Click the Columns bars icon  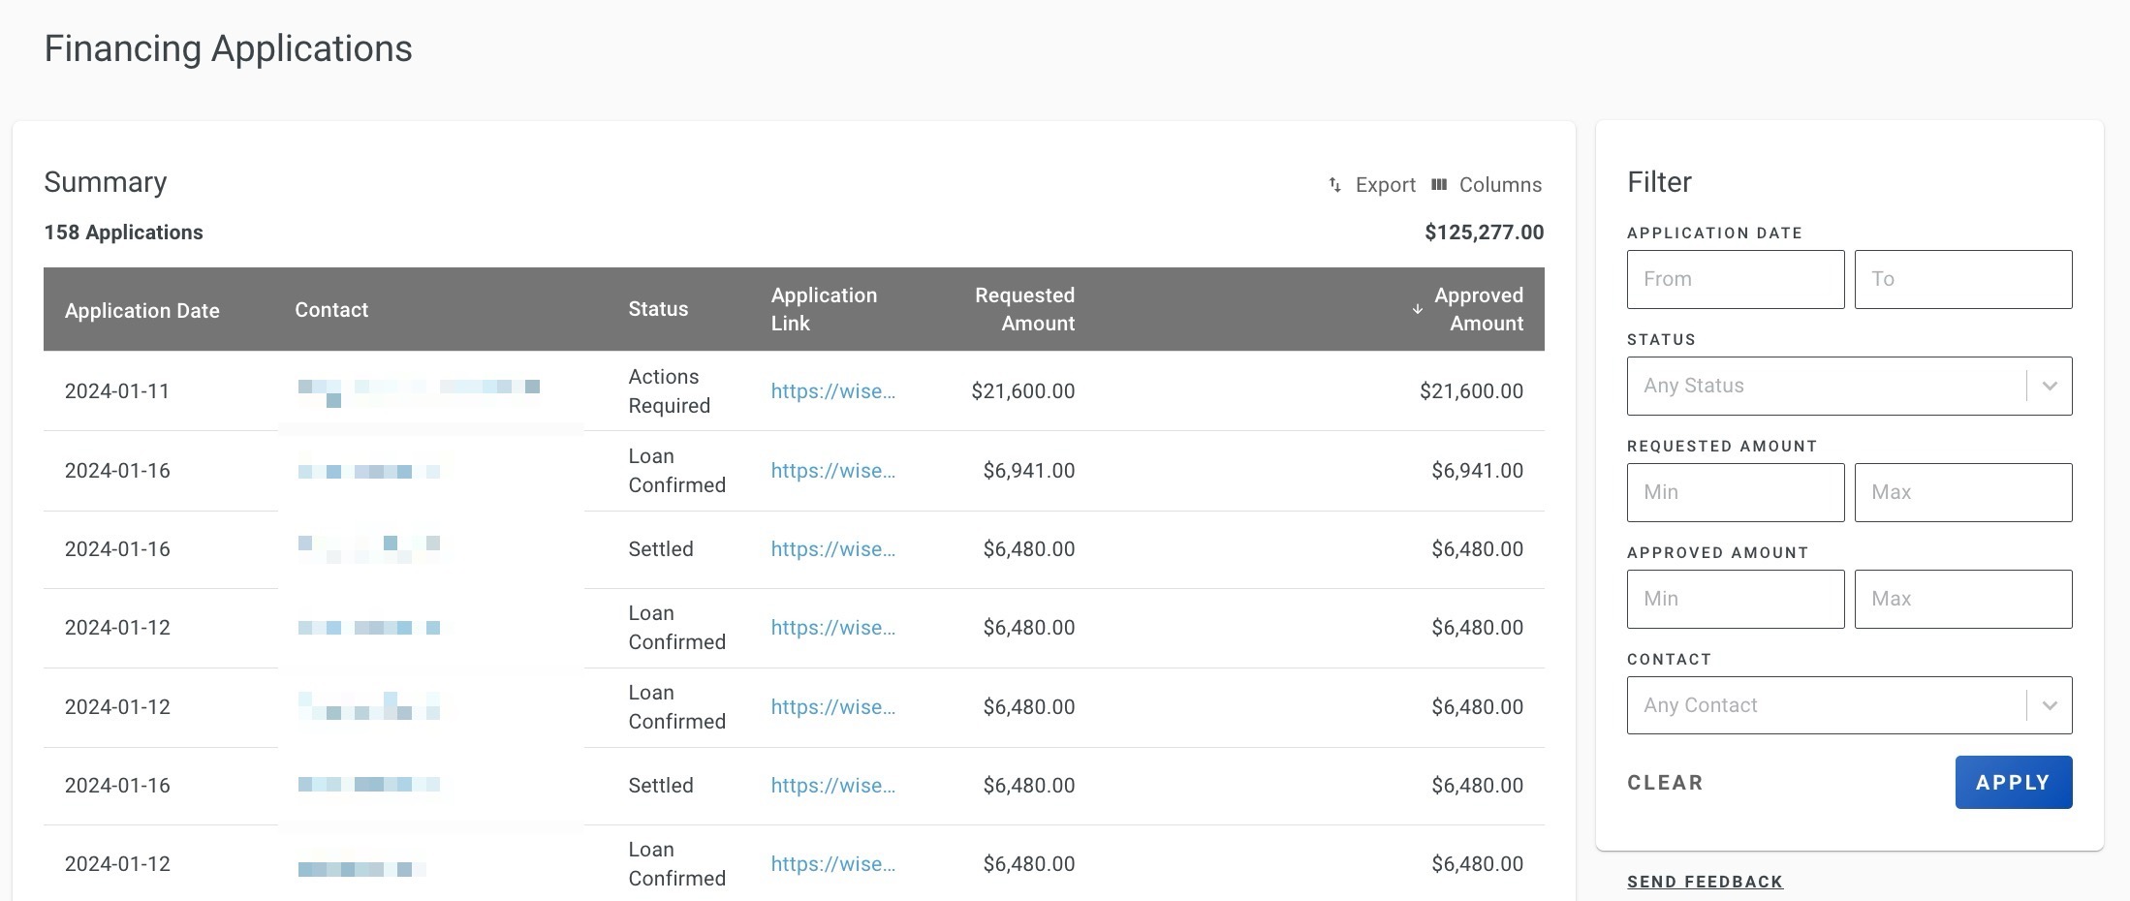pyautogui.click(x=1439, y=184)
